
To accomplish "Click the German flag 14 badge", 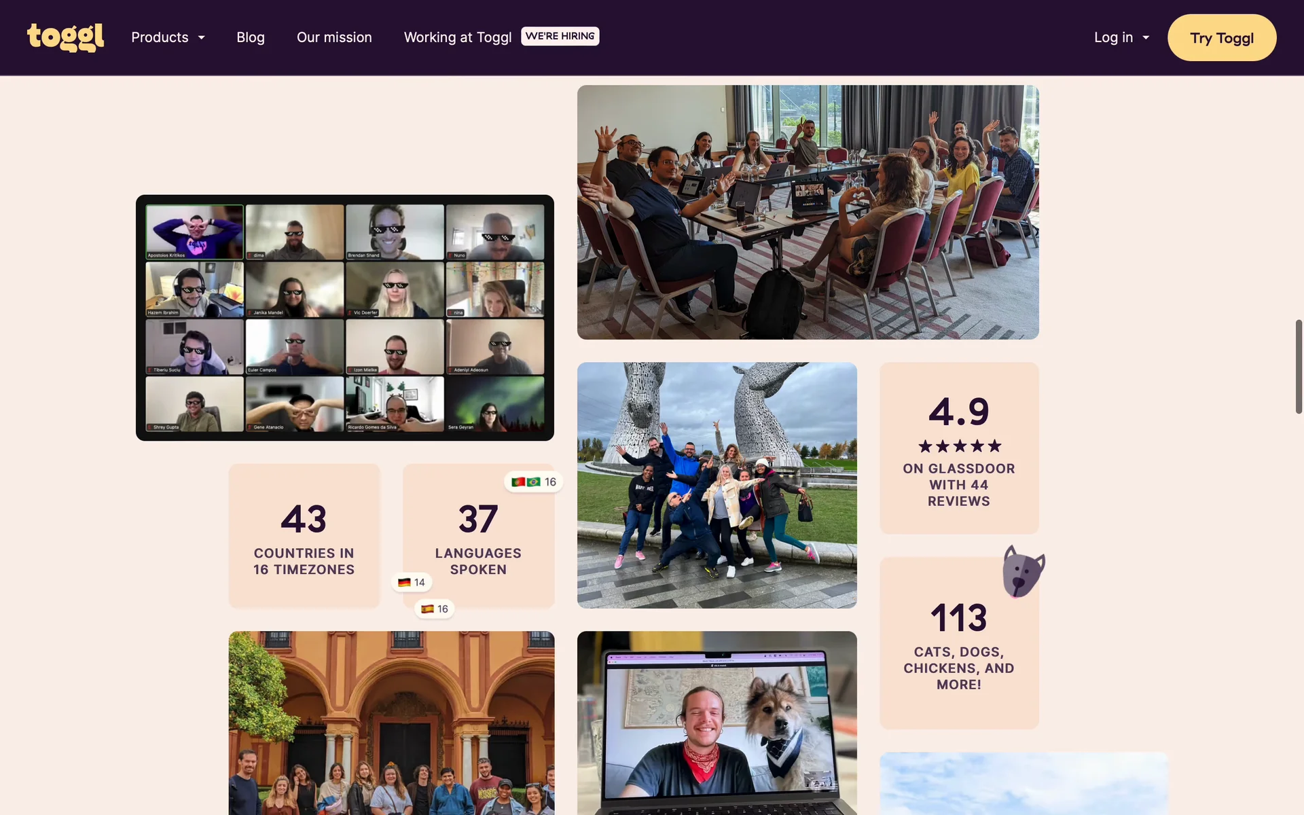I will (412, 582).
